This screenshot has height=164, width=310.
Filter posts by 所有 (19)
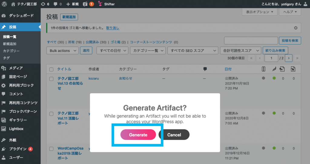click(x=75, y=42)
